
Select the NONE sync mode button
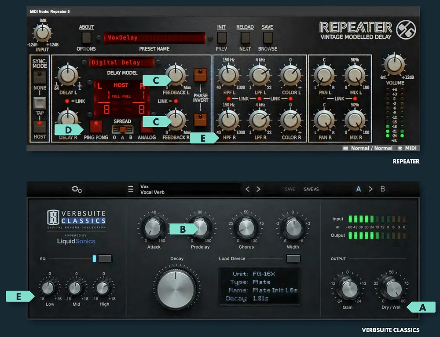click(40, 77)
